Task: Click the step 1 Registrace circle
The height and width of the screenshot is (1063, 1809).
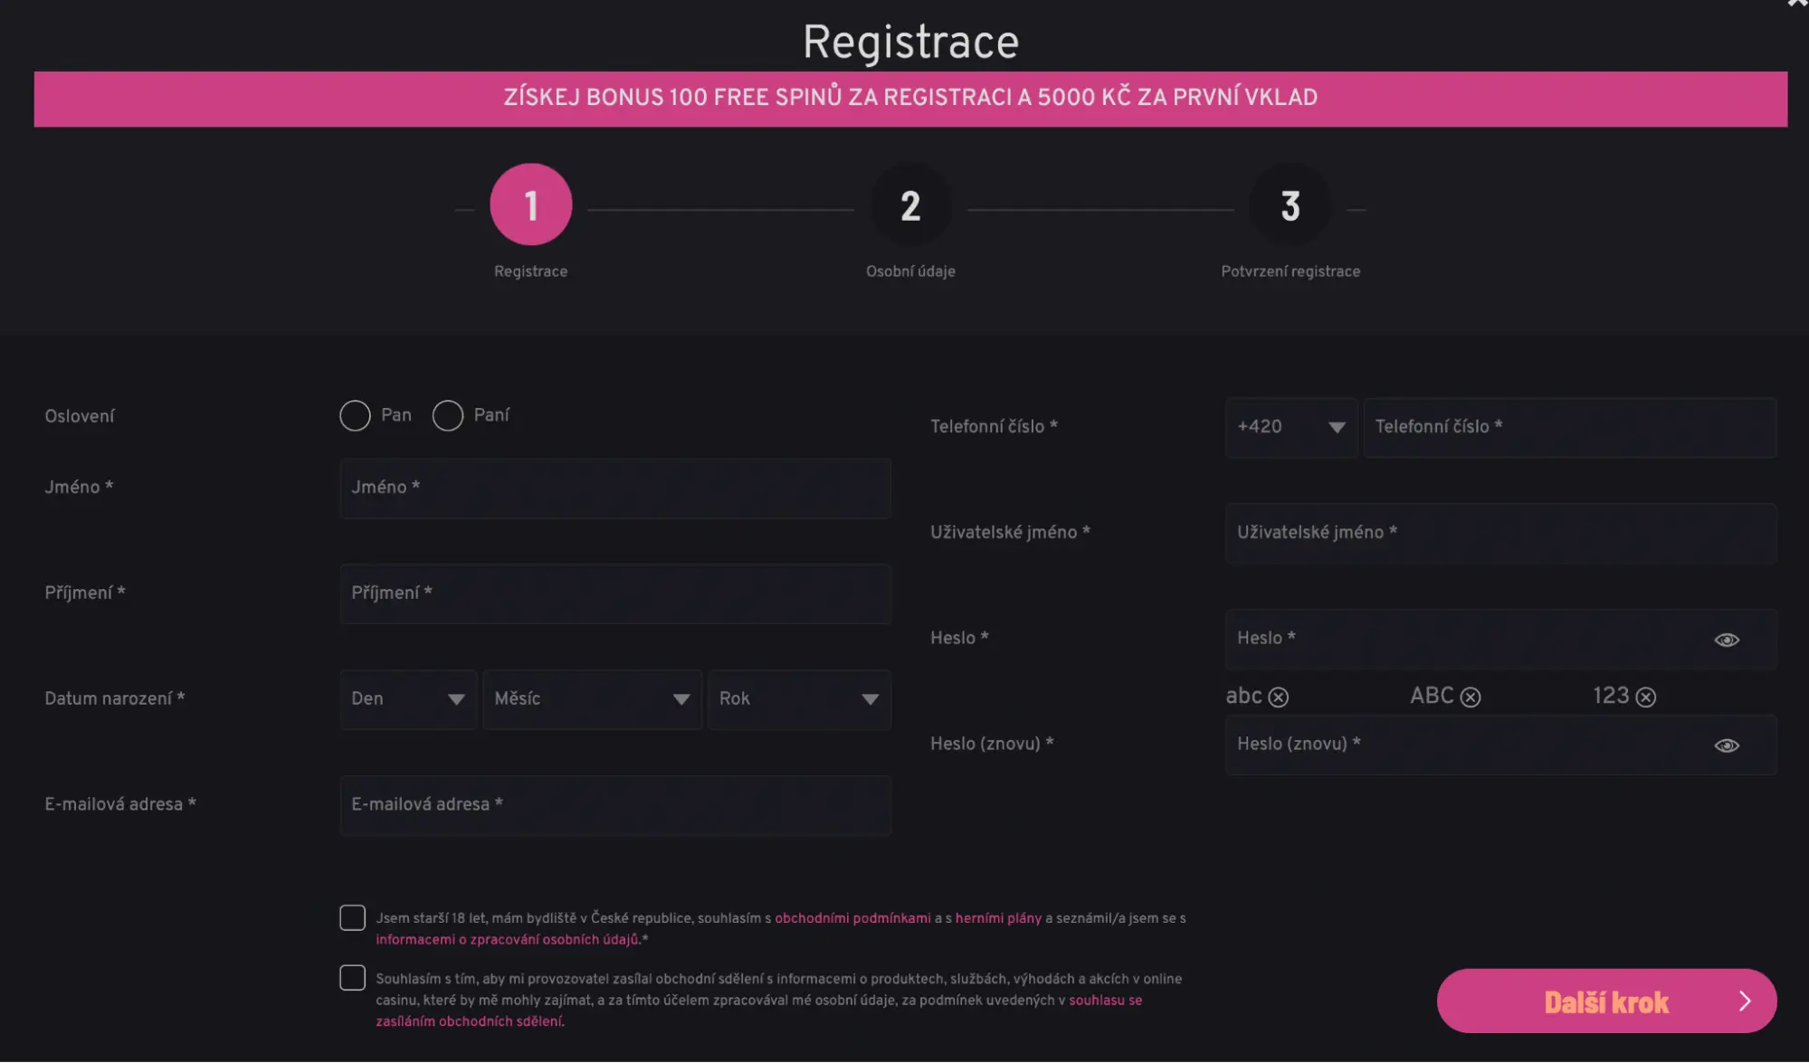Action: point(530,204)
